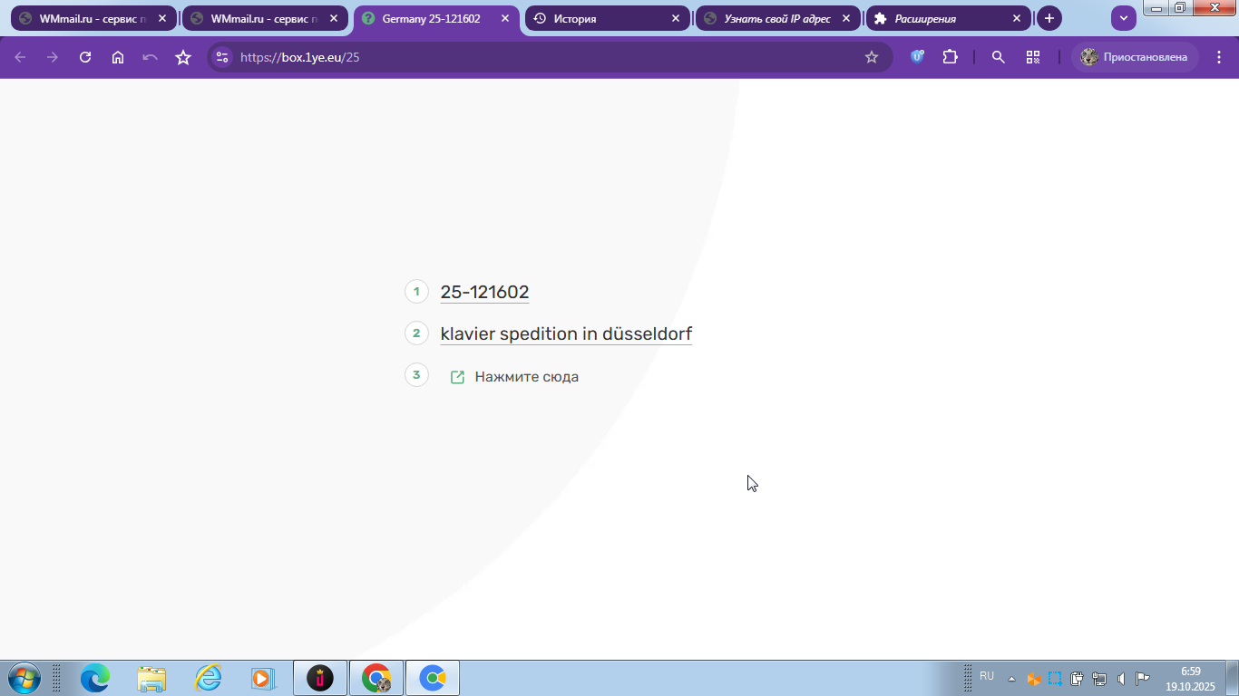Image resolution: width=1239 pixels, height=696 pixels.
Task: Bookmark this page with star inside address bar
Action: (872, 57)
